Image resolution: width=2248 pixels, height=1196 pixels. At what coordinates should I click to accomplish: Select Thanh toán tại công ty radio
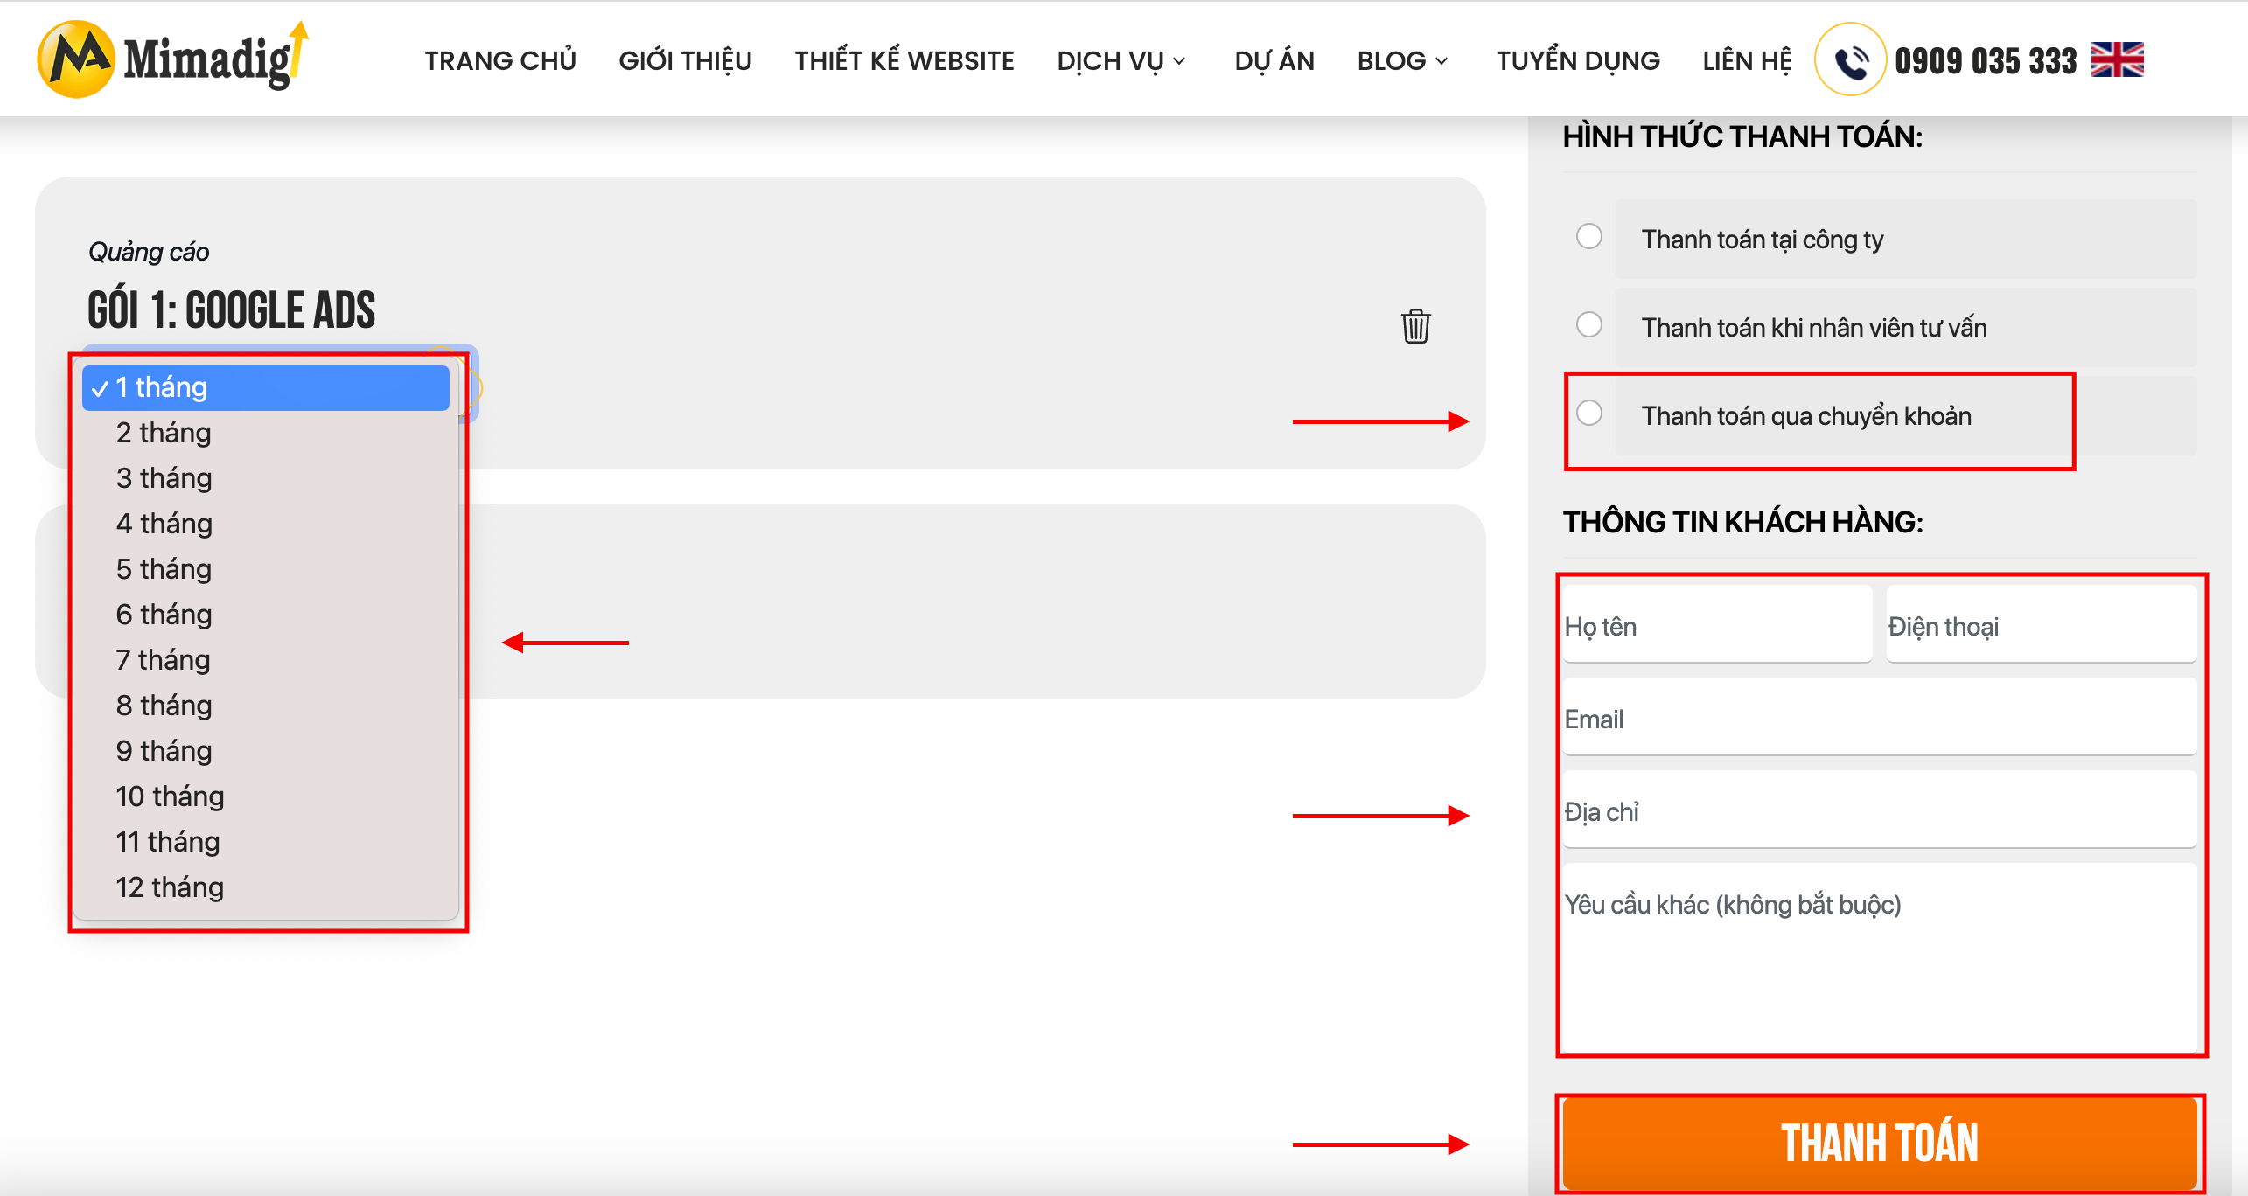coord(1588,237)
